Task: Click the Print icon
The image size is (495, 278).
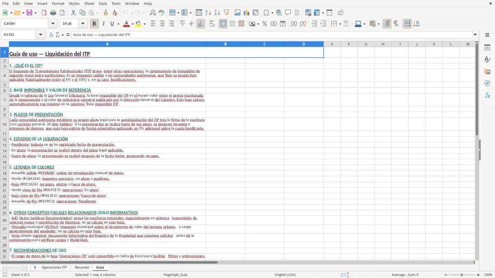Action: pyautogui.click(x=53, y=13)
